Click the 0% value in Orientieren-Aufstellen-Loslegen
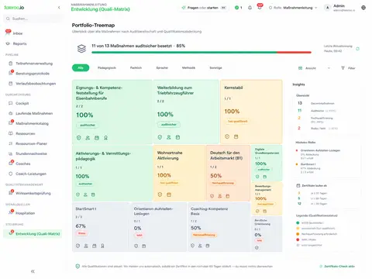The image size is (372, 279). pyautogui.click(x=137, y=229)
